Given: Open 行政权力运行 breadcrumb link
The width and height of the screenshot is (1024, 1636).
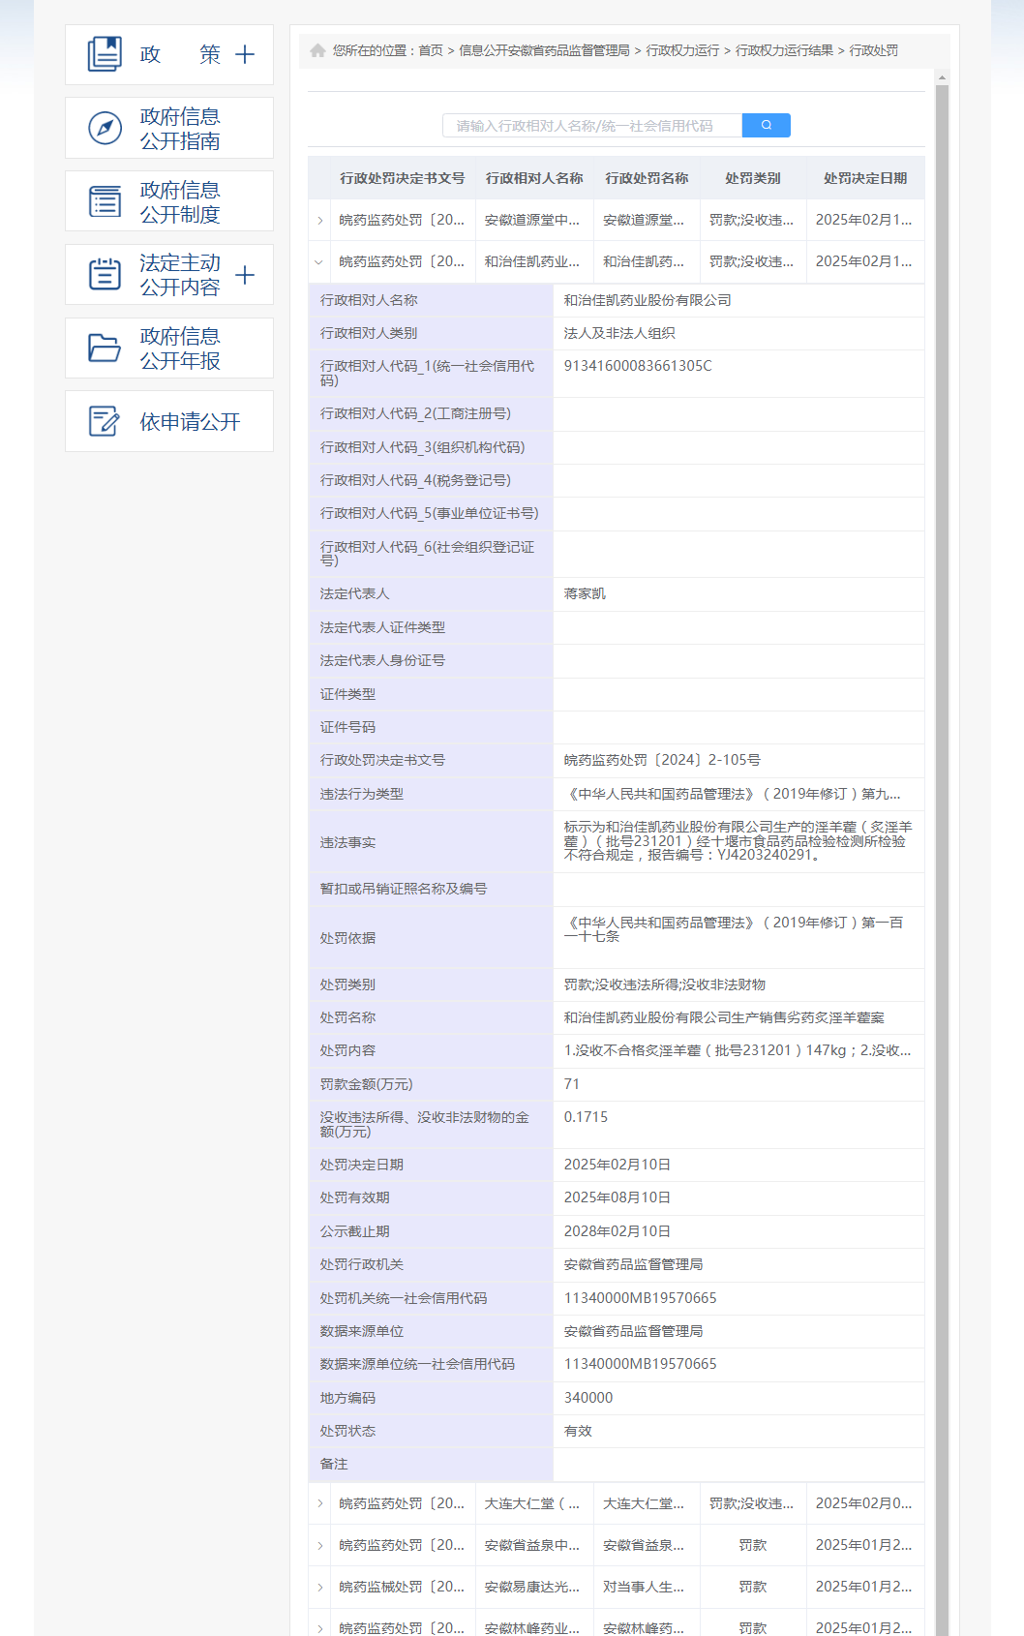Looking at the screenshot, I should 682,50.
